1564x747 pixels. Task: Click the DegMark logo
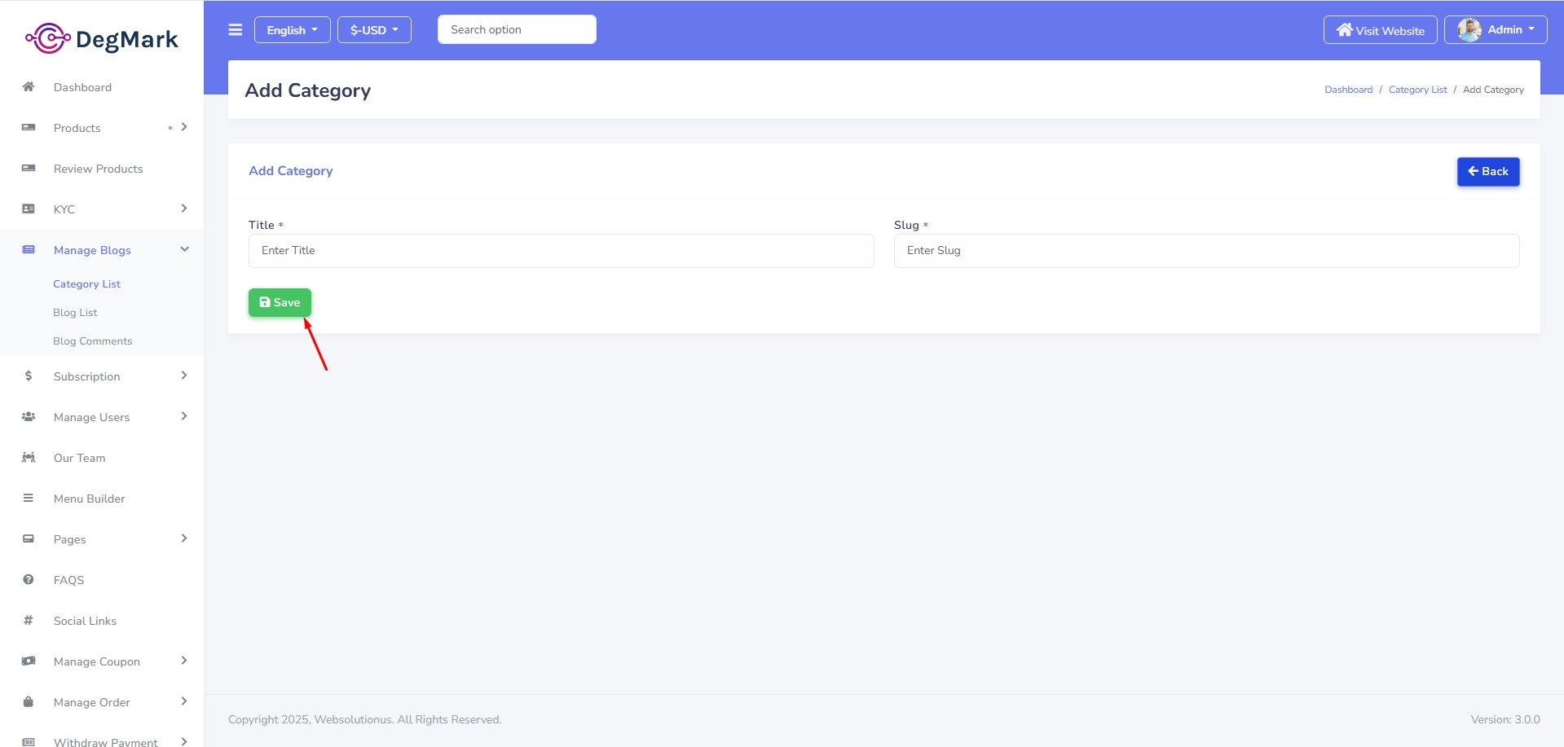tap(102, 38)
